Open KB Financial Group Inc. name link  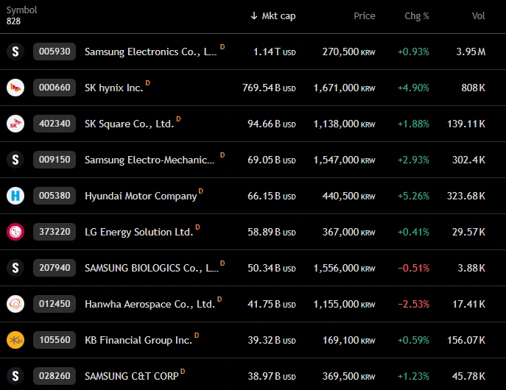[138, 341]
